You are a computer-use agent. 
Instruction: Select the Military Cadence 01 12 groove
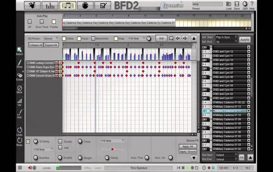(230, 107)
